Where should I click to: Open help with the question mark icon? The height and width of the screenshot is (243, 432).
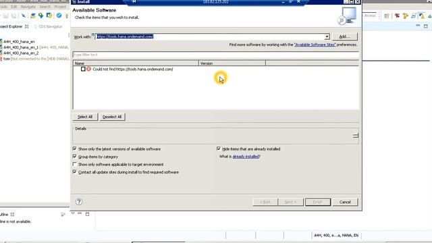pyautogui.click(x=79, y=202)
